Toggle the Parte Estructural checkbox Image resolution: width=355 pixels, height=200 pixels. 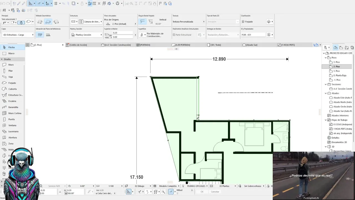point(174,35)
